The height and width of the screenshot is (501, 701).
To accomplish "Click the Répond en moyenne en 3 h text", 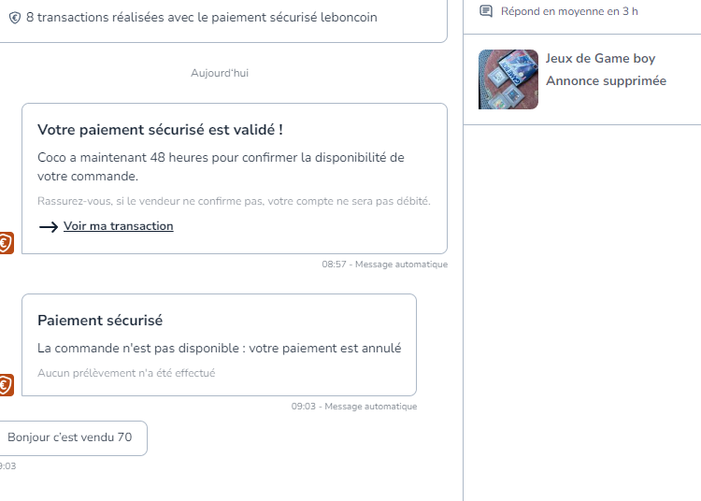I will 569,11.
